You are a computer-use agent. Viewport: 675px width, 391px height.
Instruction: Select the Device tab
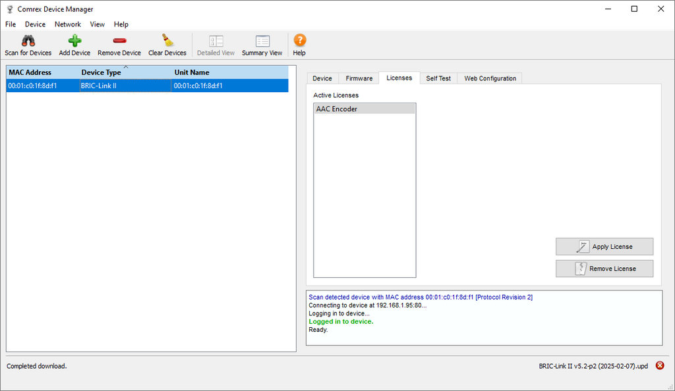[x=322, y=78]
